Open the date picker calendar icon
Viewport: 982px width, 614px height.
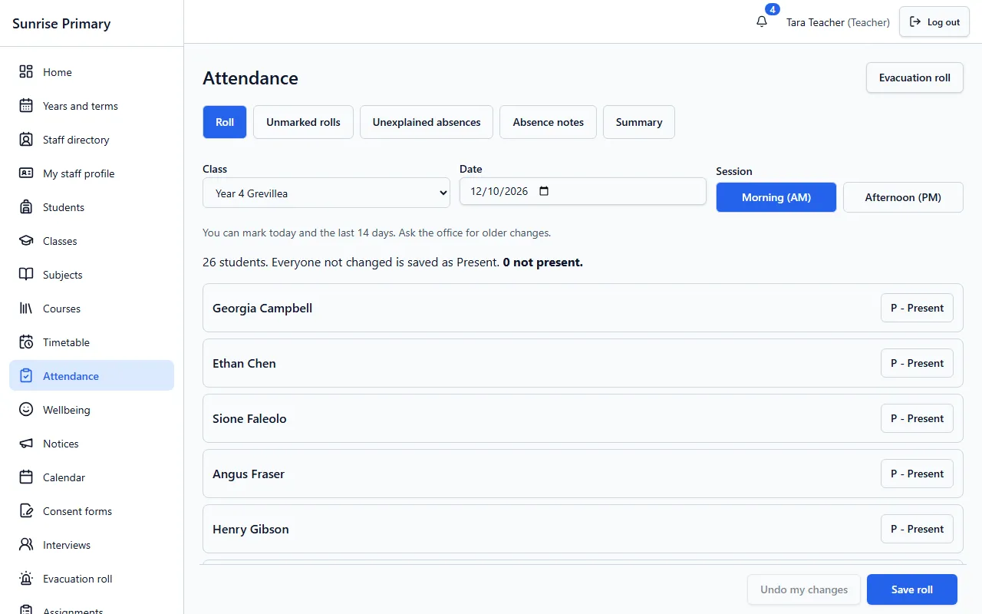point(544,191)
